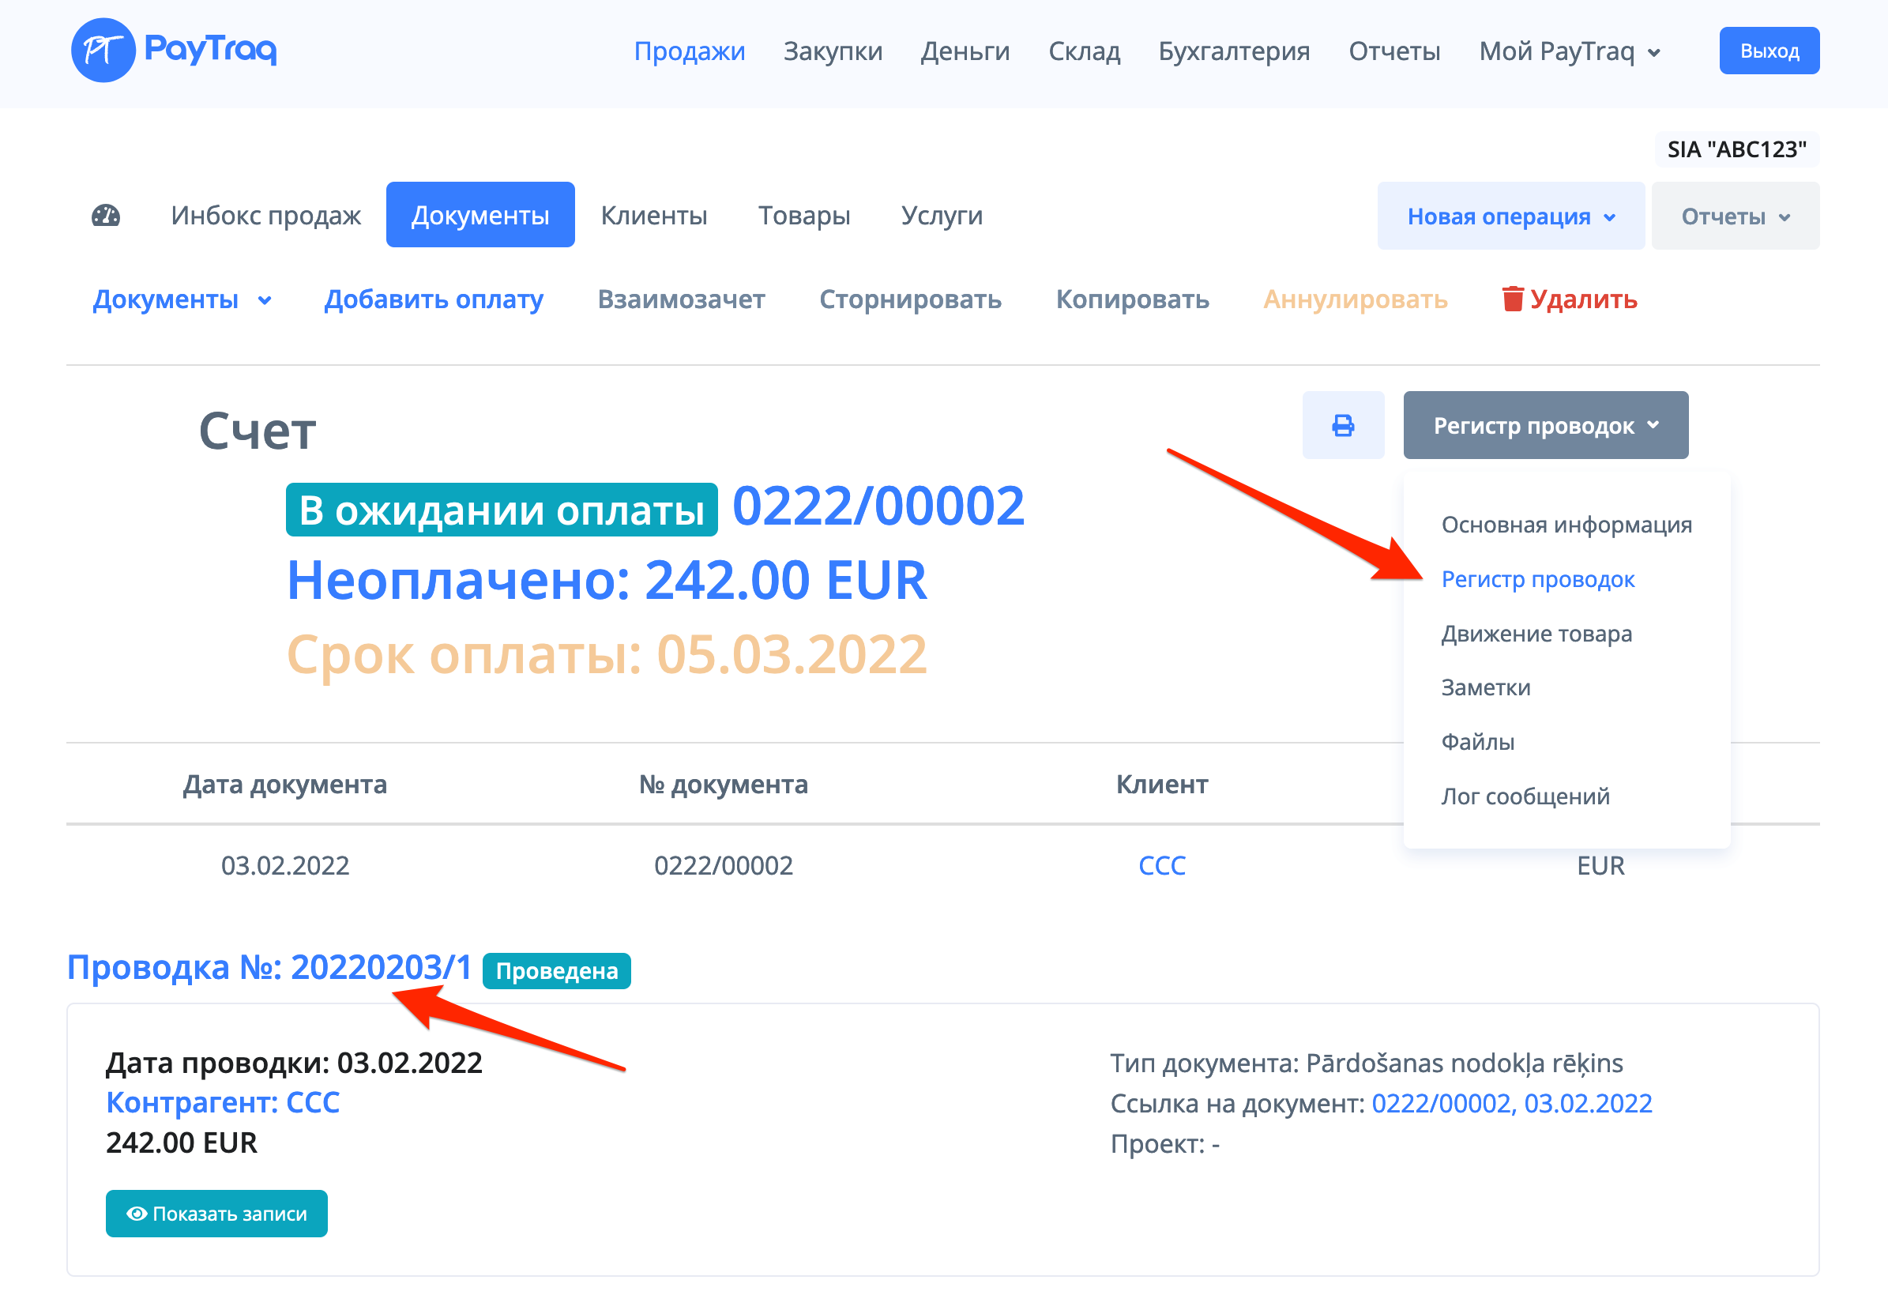Toggle the Регистр проводок dropdown button
The image size is (1888, 1310).
pyautogui.click(x=1545, y=425)
